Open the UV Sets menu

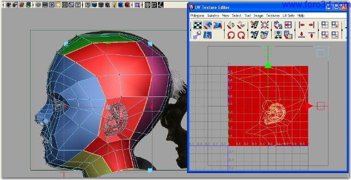[x=288, y=15]
